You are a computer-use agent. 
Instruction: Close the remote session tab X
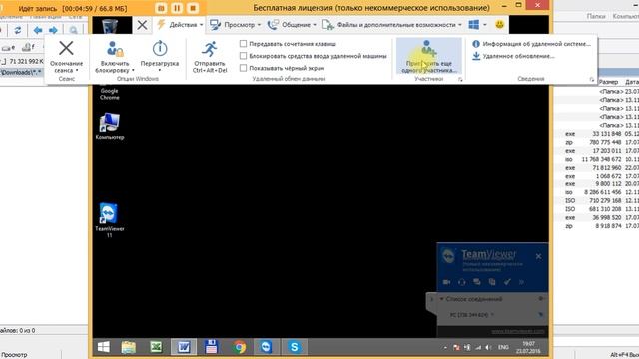[x=142, y=25]
